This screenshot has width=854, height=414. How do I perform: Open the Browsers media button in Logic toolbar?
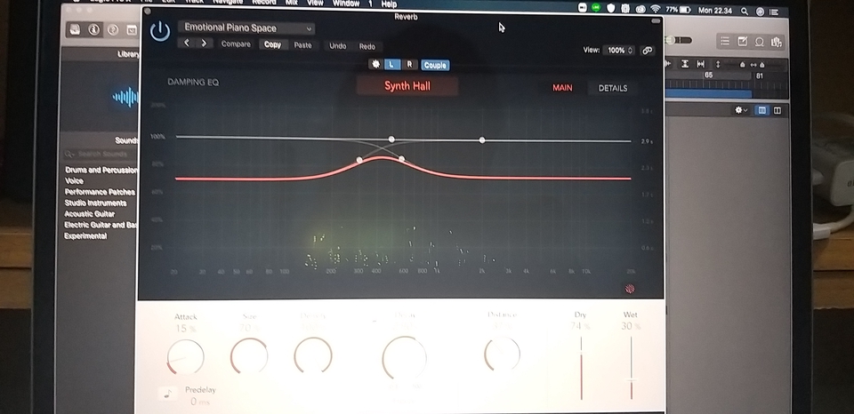pos(777,42)
